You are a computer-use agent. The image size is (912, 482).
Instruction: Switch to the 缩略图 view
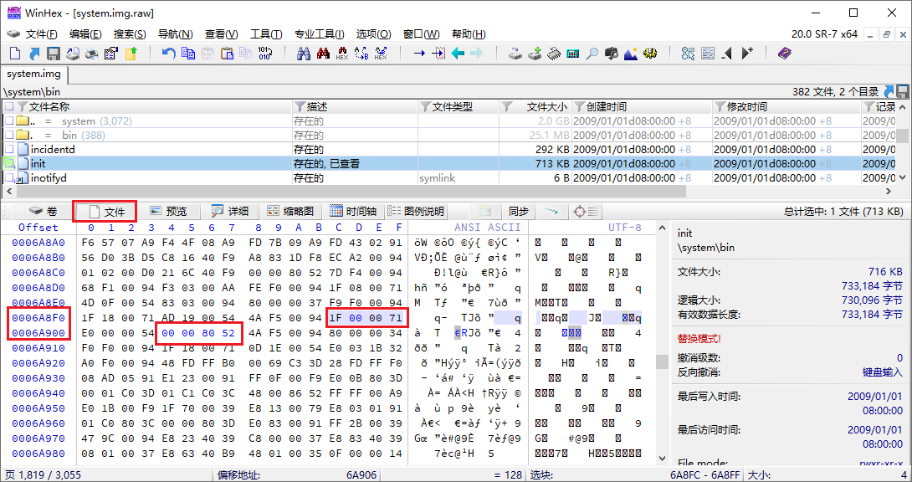pos(291,211)
